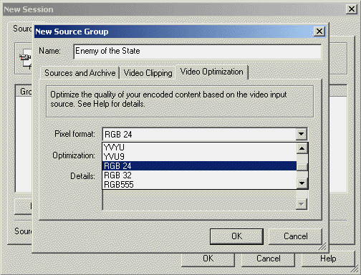Open Help in the New Session window
Image resolution: width=361 pixels, height=275 pixels.
328,259
